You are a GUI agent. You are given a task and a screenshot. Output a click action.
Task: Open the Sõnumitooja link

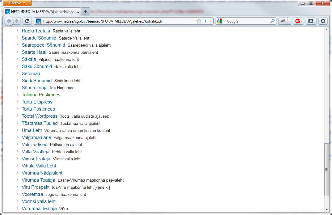coord(35,88)
